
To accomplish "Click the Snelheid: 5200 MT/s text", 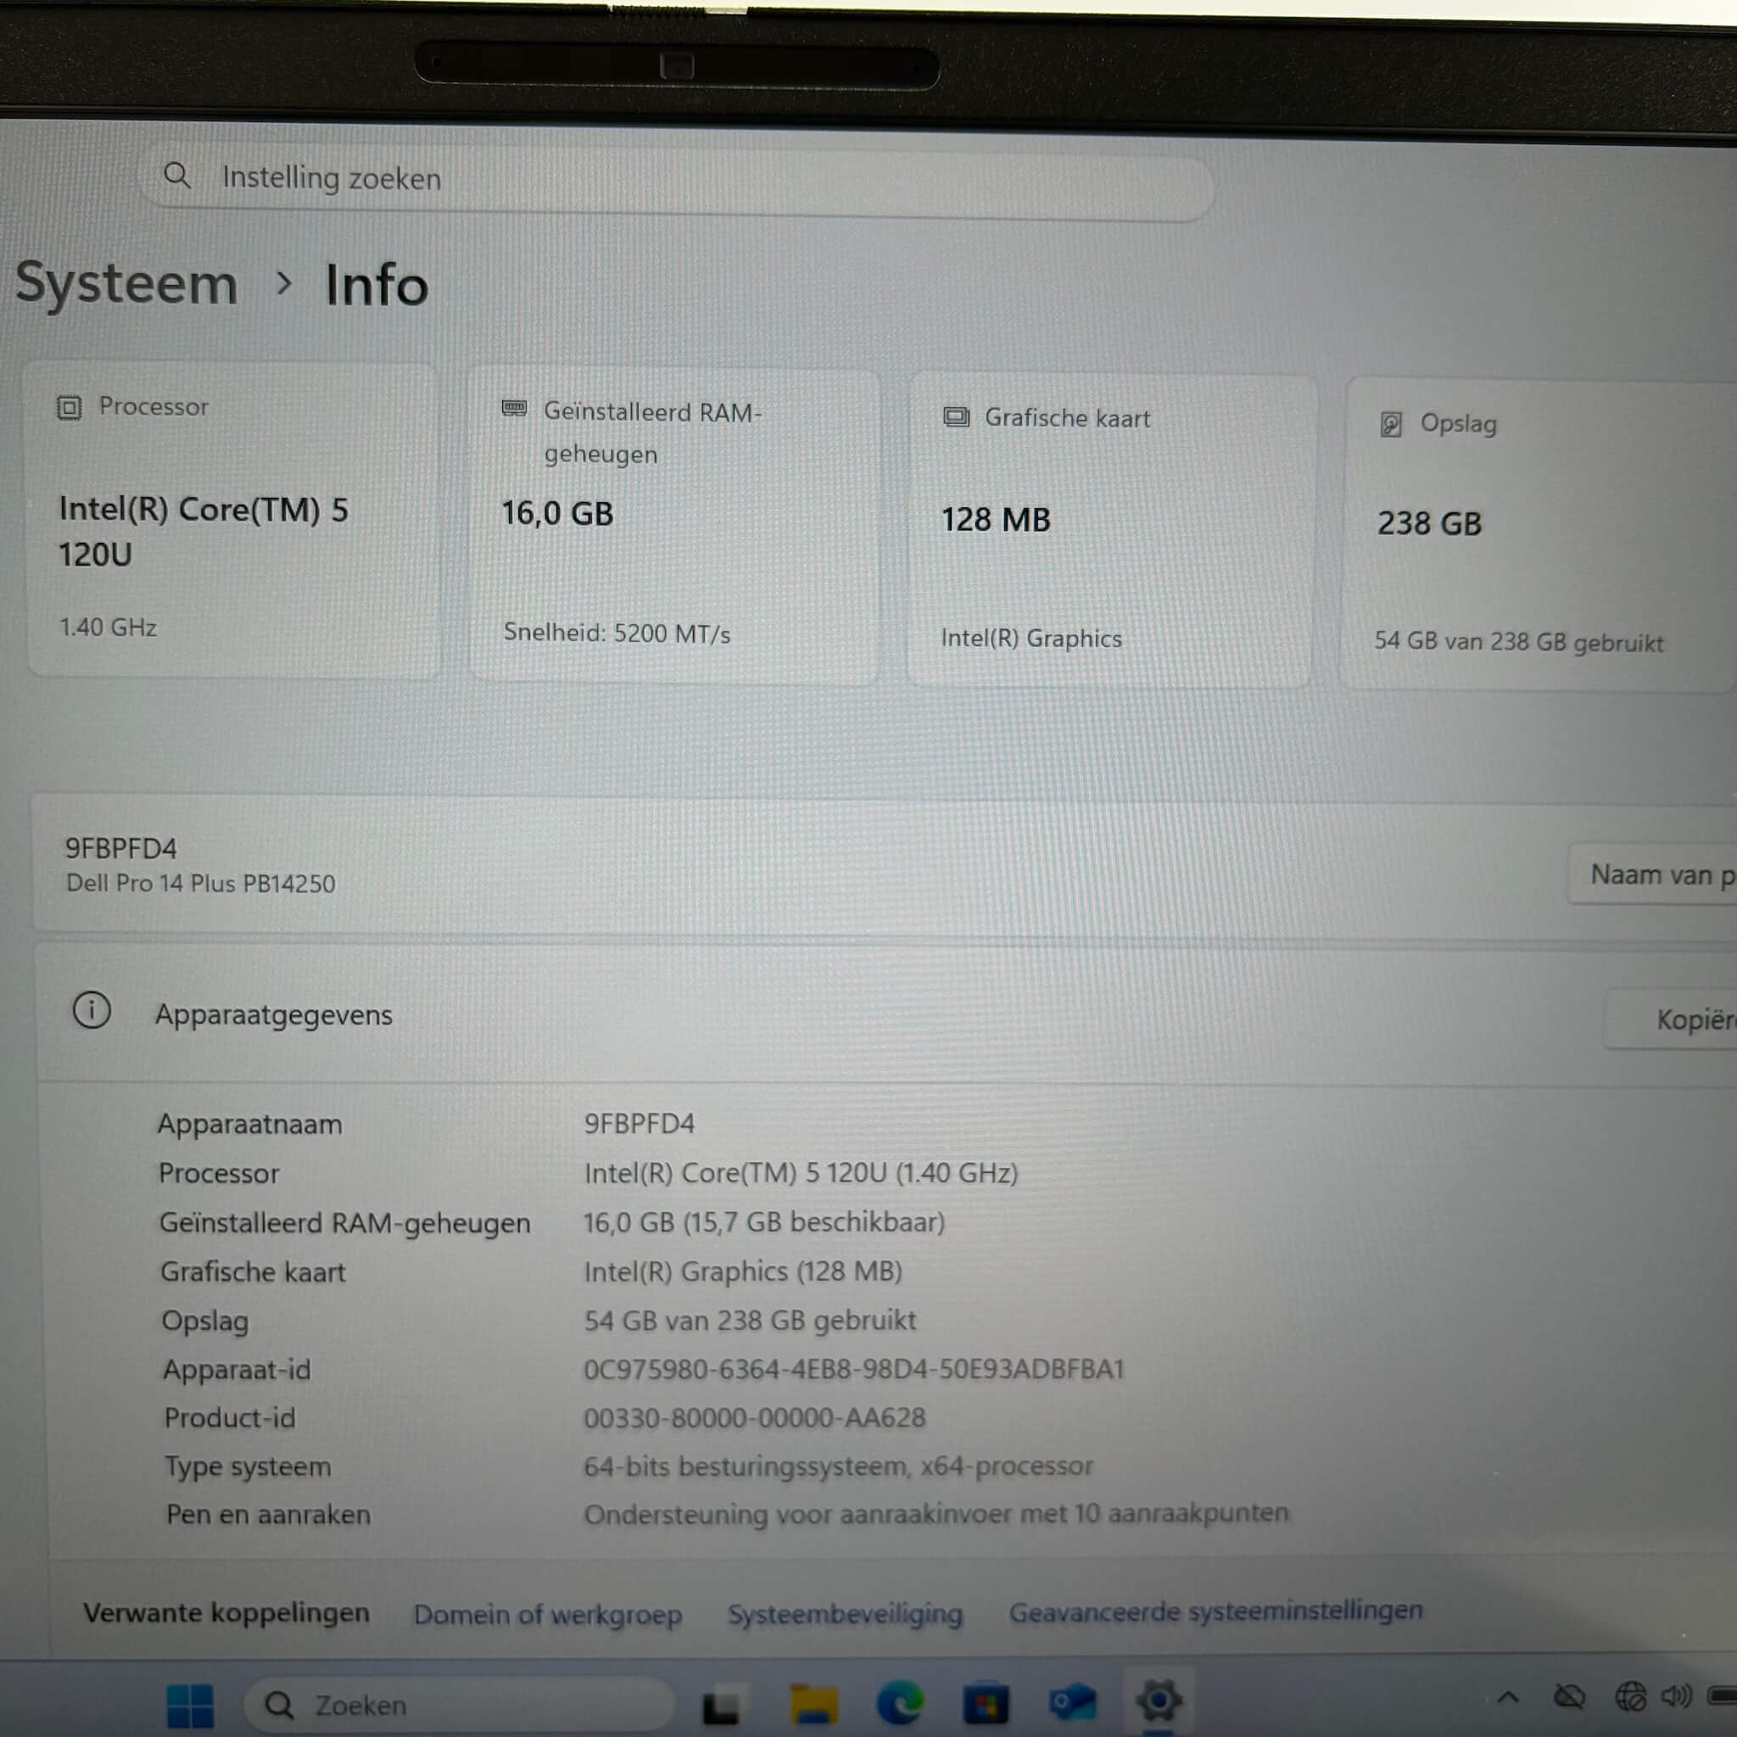I will point(617,633).
